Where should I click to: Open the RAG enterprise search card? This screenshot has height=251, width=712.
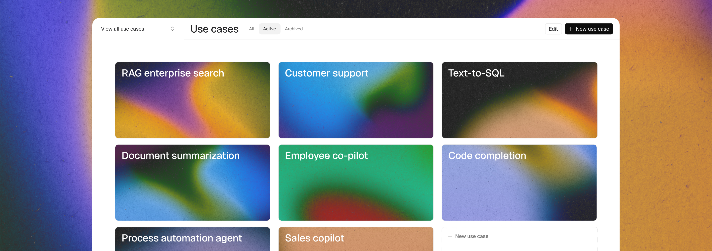pyautogui.click(x=192, y=100)
